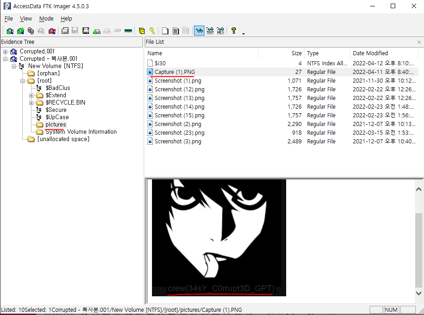
Task: Click the Create Disk Image icon
Action: click(x=65, y=31)
